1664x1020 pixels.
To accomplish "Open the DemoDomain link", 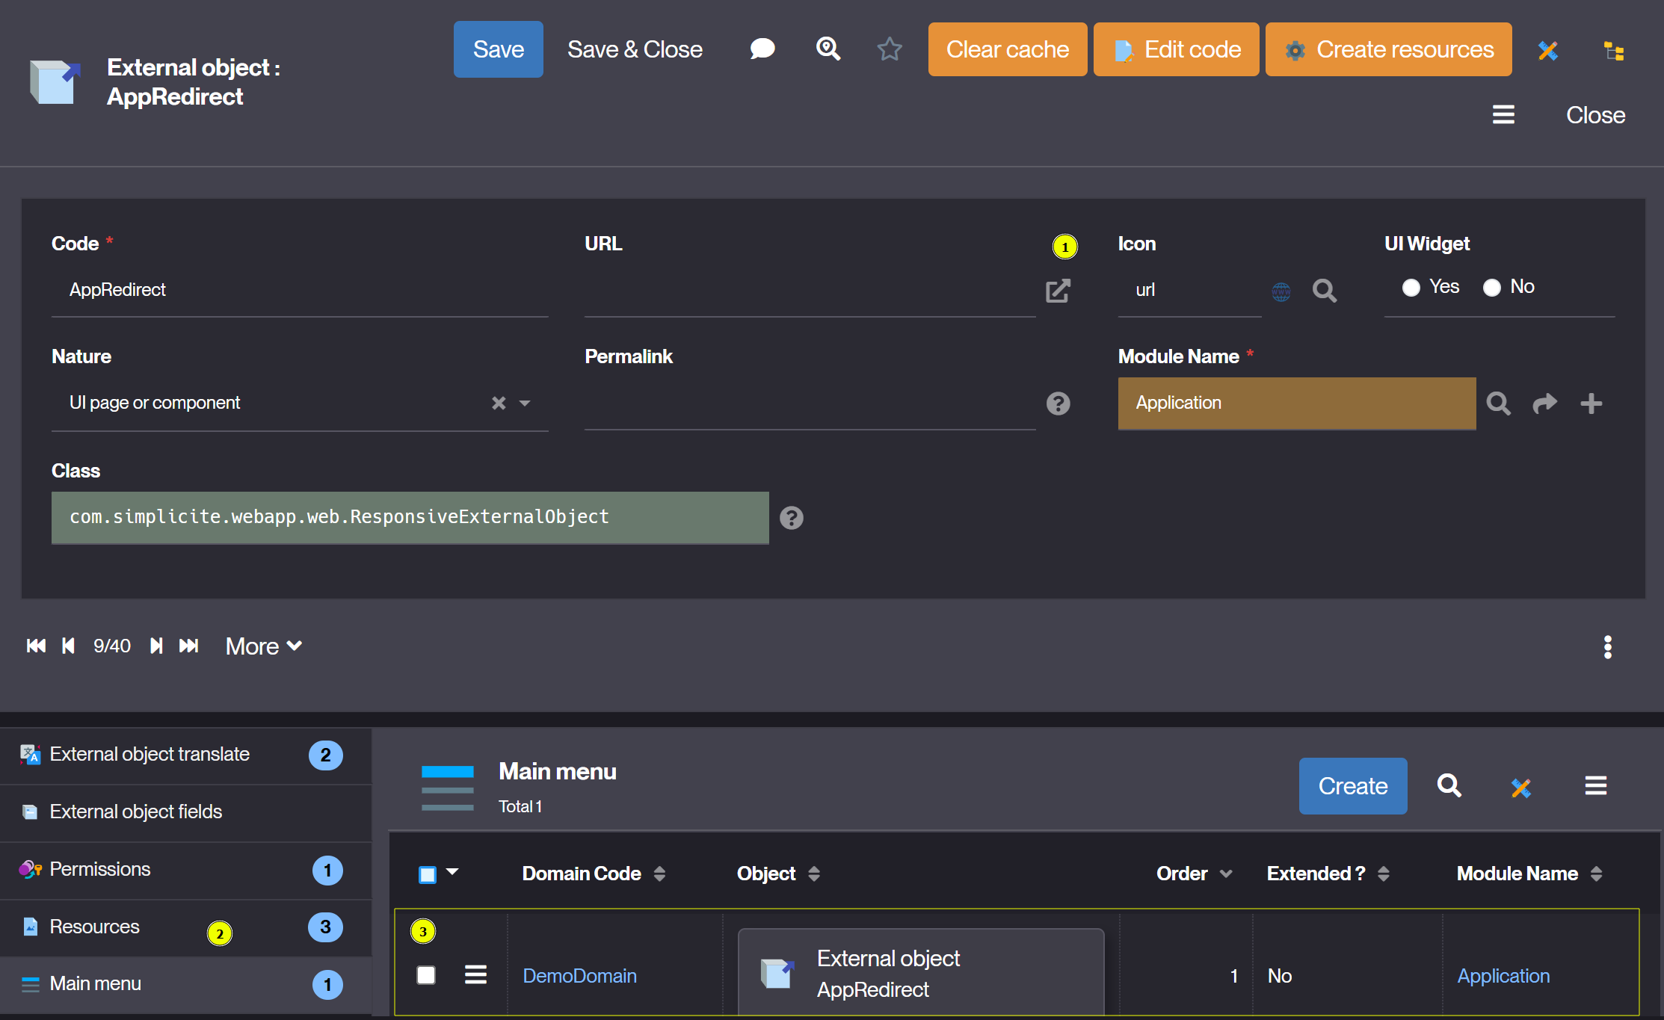I will click(579, 976).
